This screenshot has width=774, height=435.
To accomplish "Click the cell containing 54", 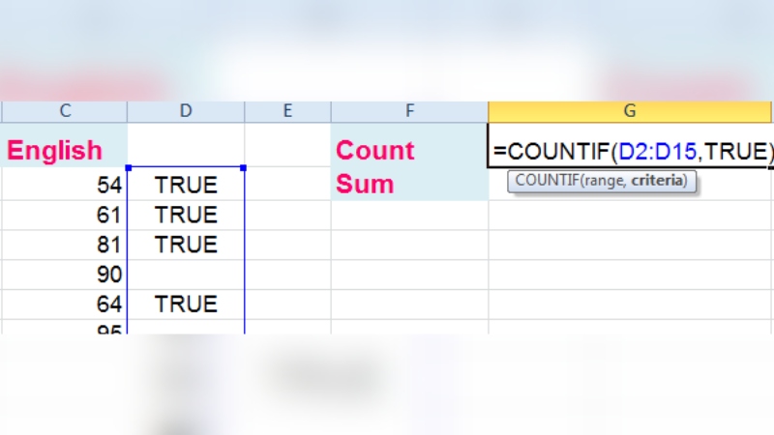I will point(64,185).
